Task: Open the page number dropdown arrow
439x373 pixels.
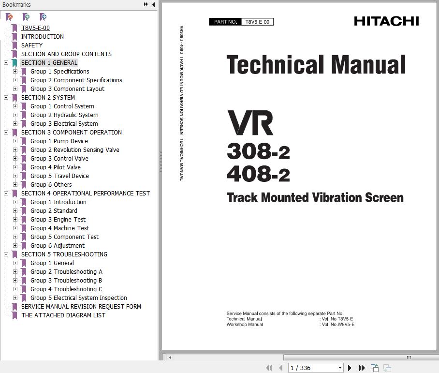Action: pyautogui.click(x=340, y=368)
